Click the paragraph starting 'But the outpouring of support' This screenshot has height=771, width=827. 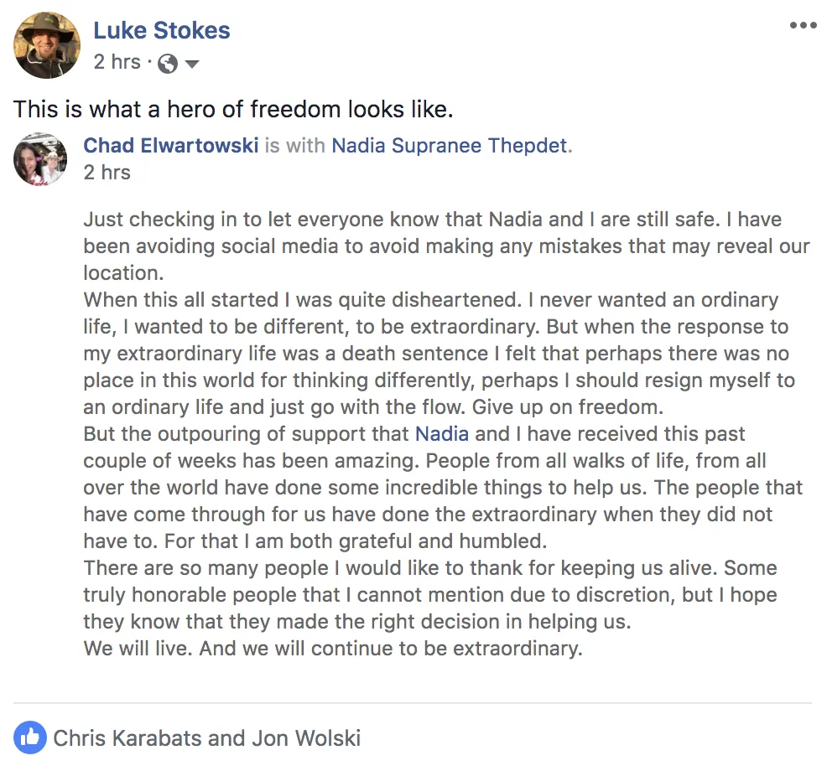[443, 488]
